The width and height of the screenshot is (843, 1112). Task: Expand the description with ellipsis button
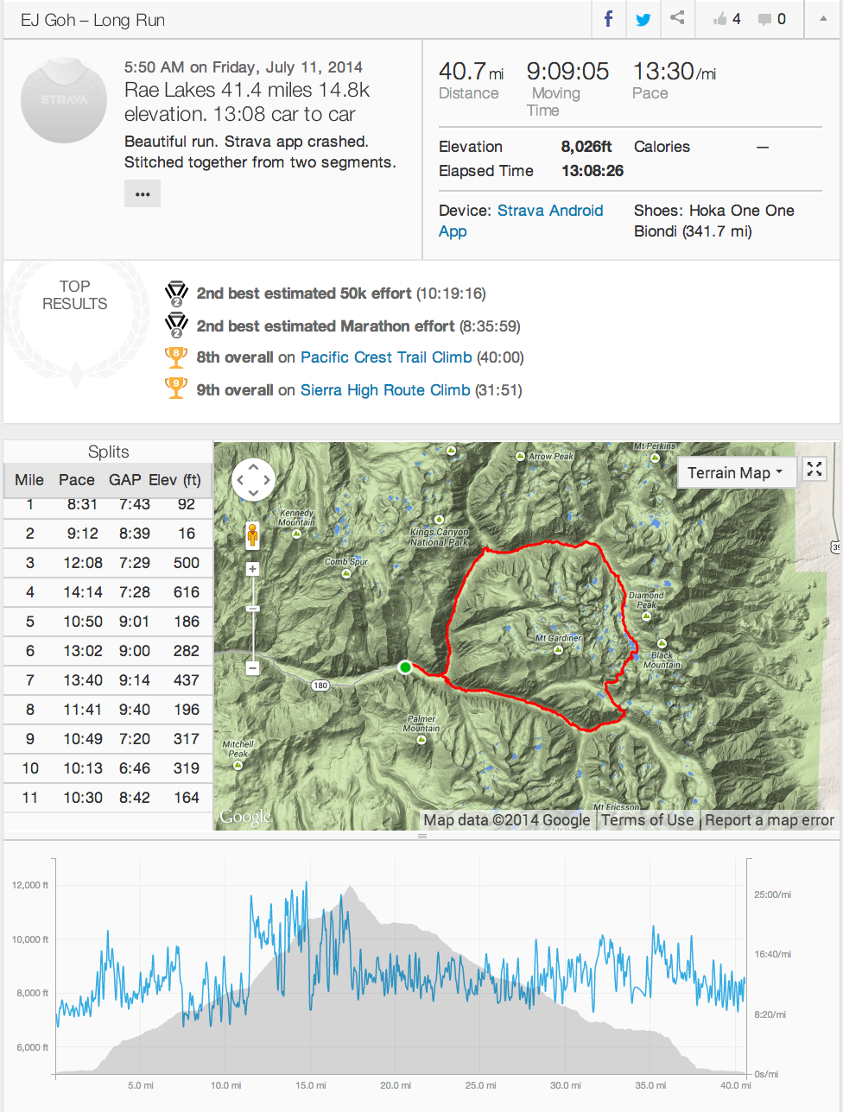[x=143, y=193]
